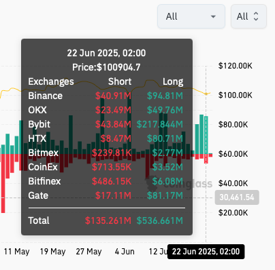Viewport: 275px width, 270px height.
Task: Click Binance short value $40.91M
Action: [113, 96]
